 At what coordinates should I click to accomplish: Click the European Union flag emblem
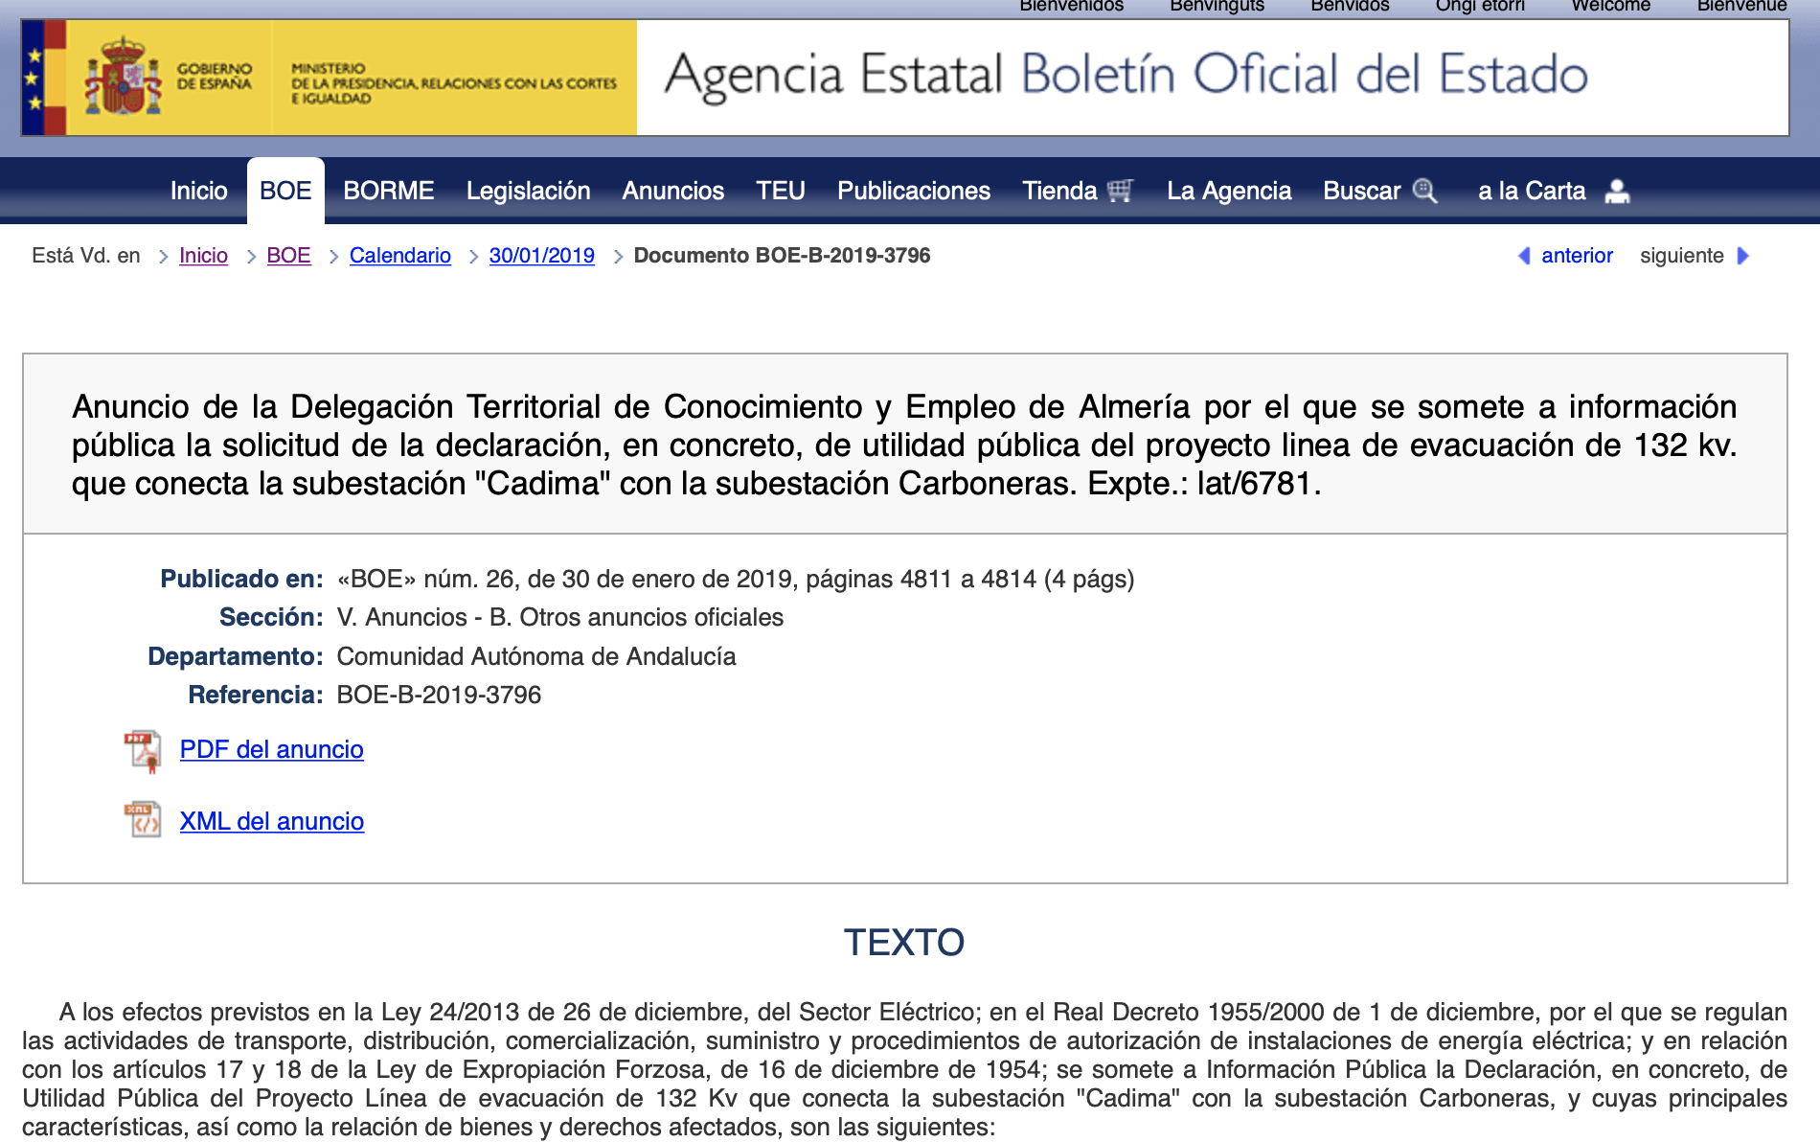pyautogui.click(x=34, y=78)
